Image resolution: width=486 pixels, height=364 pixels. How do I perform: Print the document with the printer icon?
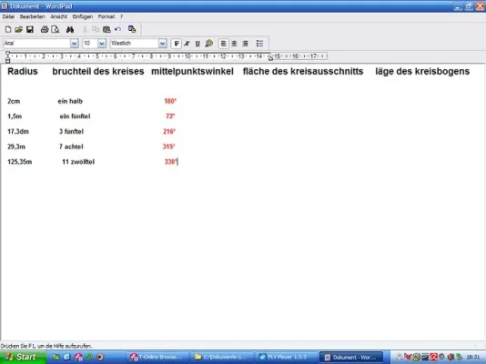coord(45,29)
